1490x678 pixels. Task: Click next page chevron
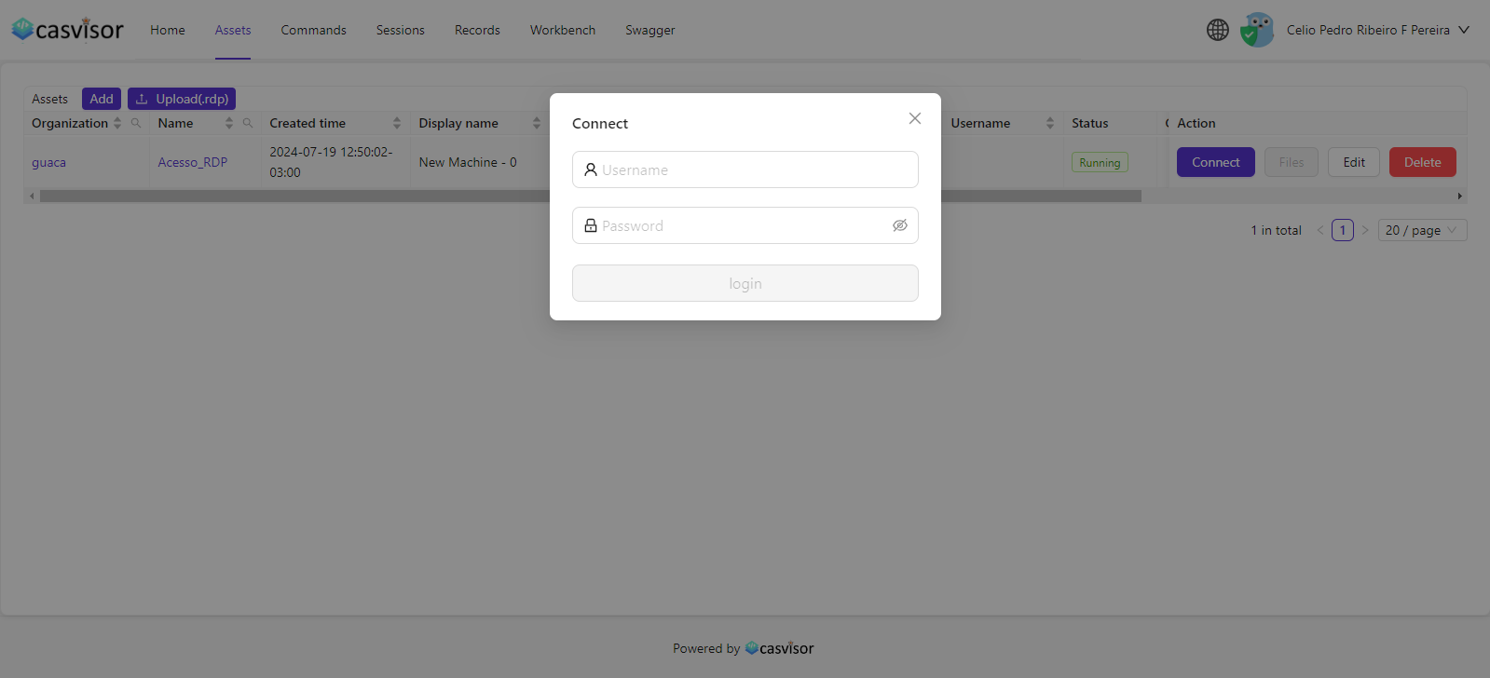(1365, 230)
